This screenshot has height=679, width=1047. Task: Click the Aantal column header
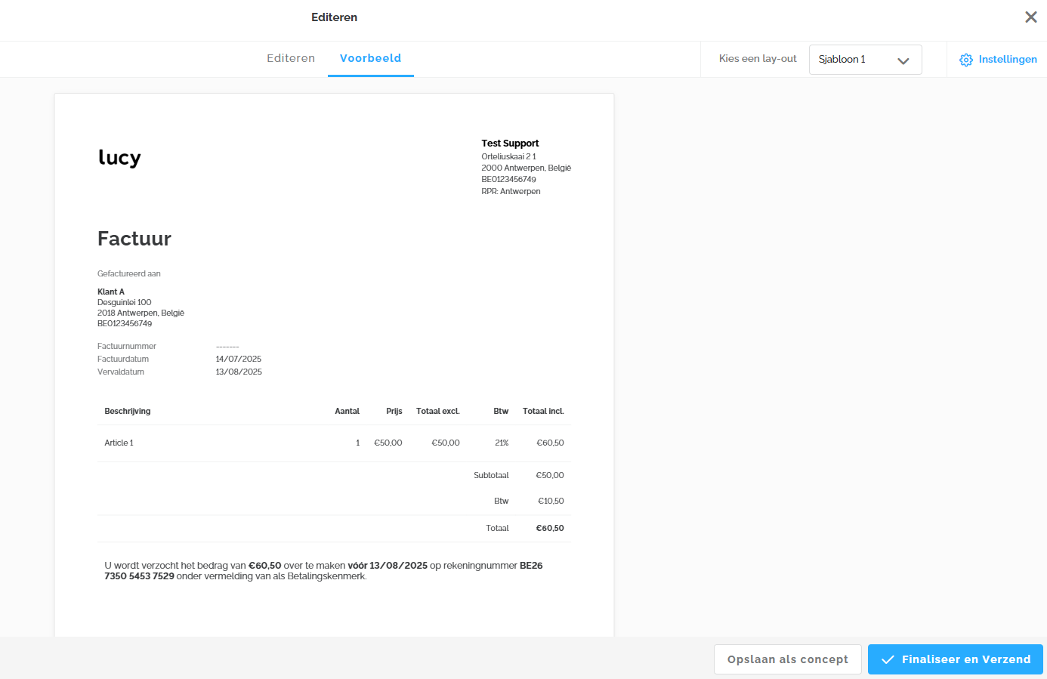(347, 411)
